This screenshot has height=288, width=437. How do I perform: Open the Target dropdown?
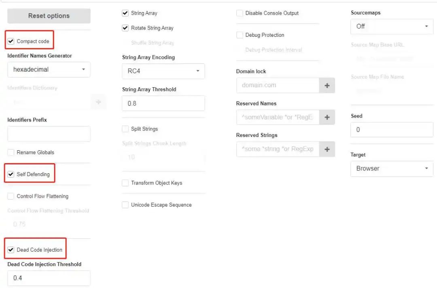pyautogui.click(x=391, y=168)
